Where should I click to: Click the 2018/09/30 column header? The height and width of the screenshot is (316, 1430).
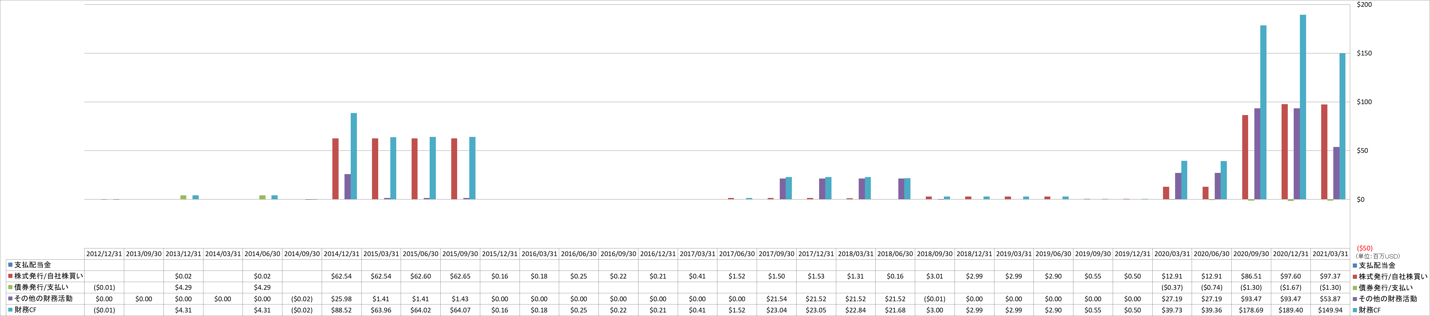pyautogui.click(x=935, y=254)
